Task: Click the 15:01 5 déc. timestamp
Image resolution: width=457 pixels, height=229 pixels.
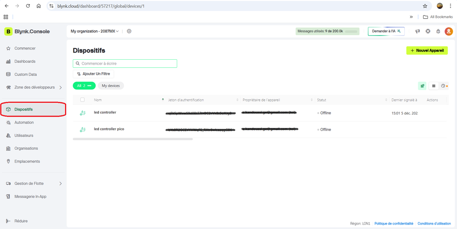Action: pos(405,113)
